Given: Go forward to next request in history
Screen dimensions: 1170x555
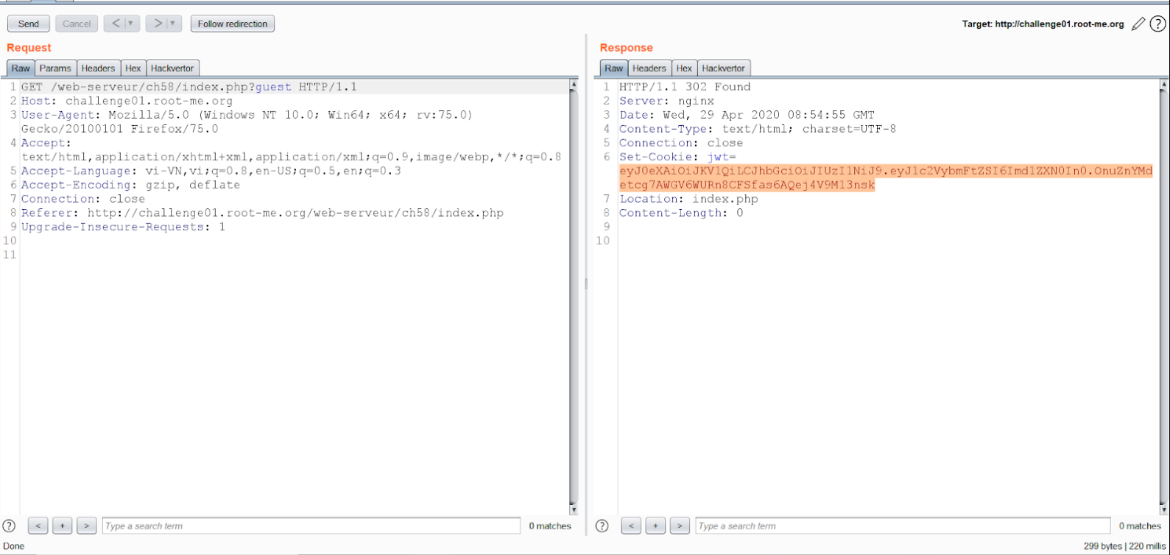Looking at the screenshot, I should coord(157,24).
